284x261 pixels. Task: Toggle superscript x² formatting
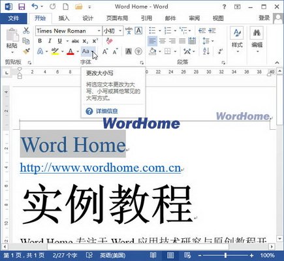point(95,41)
